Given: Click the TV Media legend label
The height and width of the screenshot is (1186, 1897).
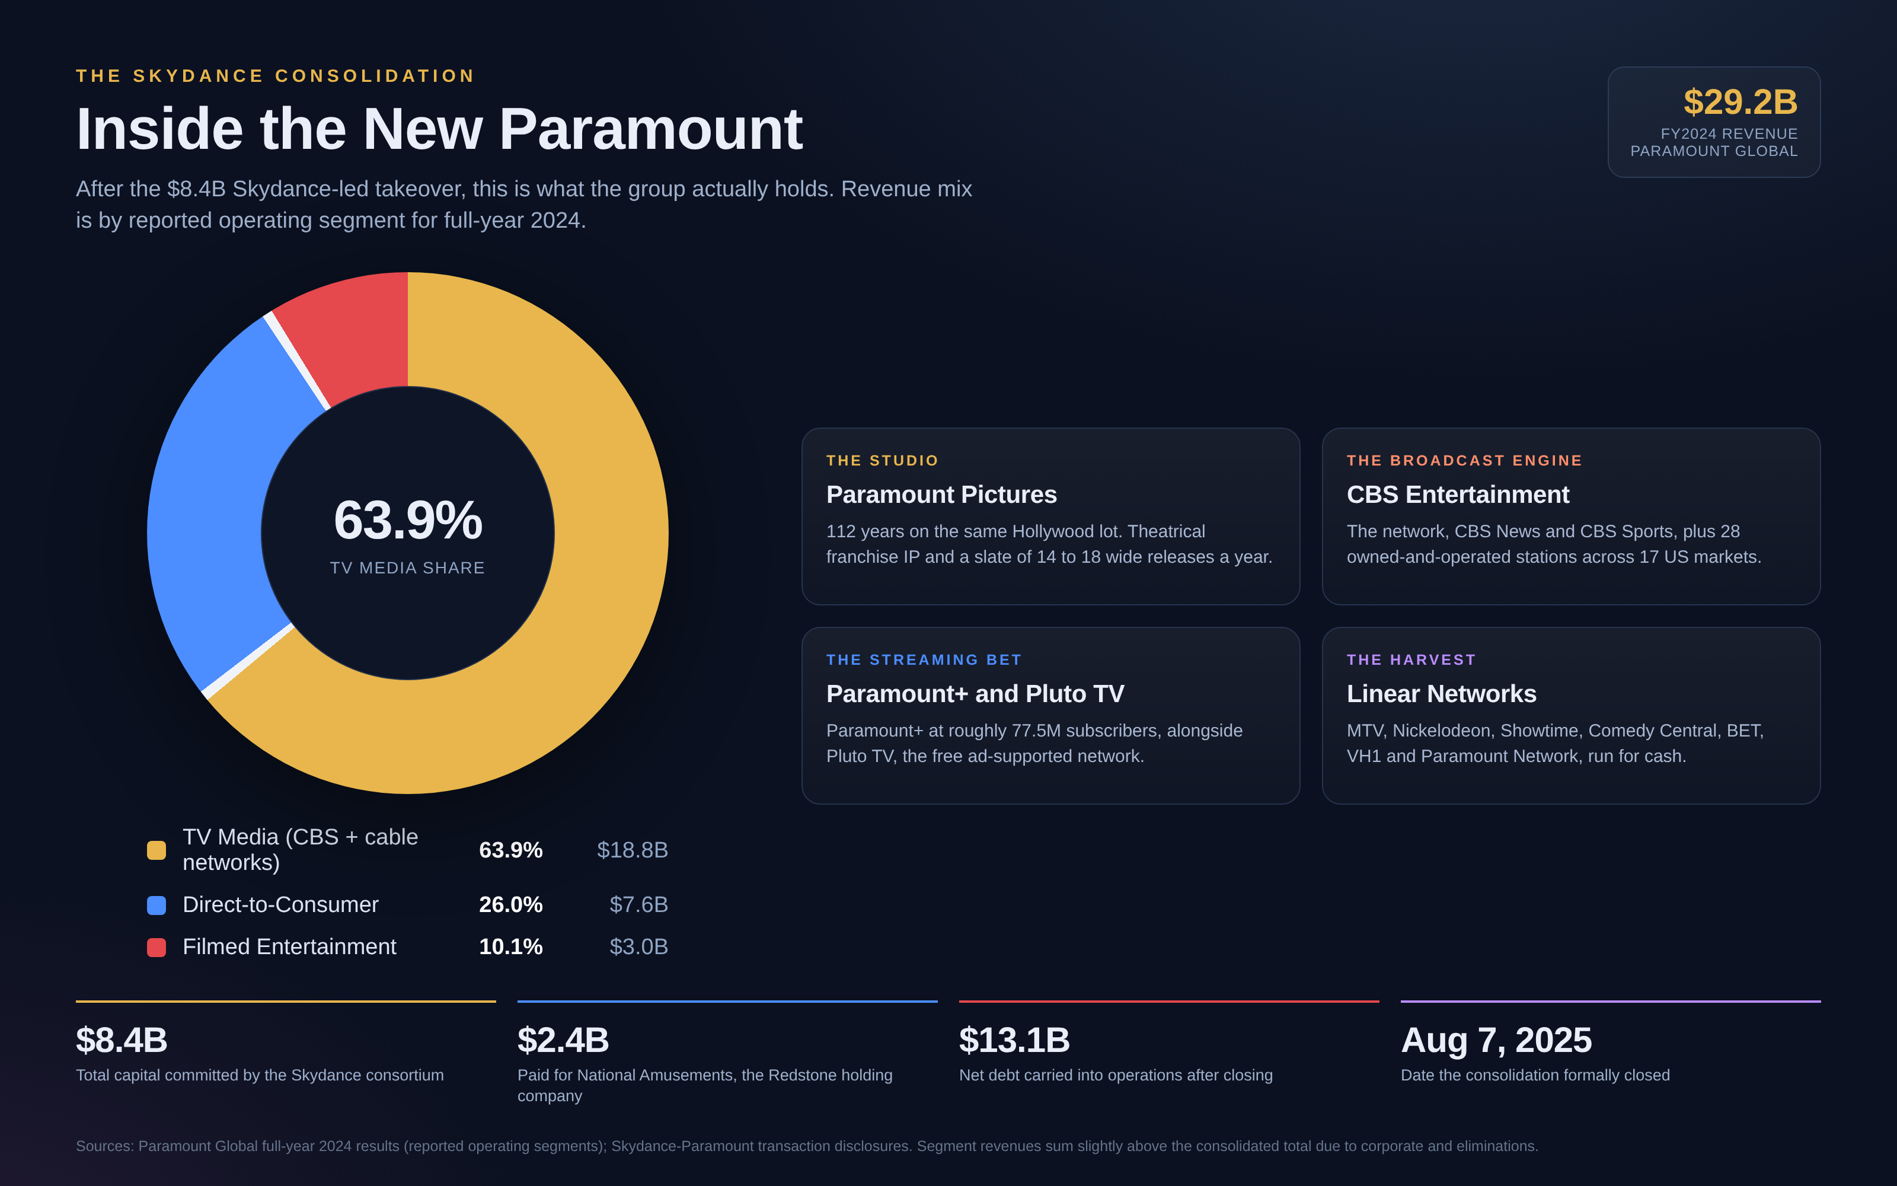Looking at the screenshot, I should pyautogui.click(x=300, y=850).
